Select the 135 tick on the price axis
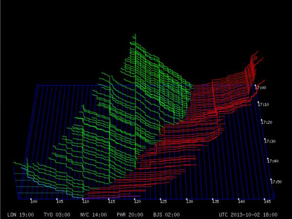The image size is (292, 219). click(x=216, y=201)
